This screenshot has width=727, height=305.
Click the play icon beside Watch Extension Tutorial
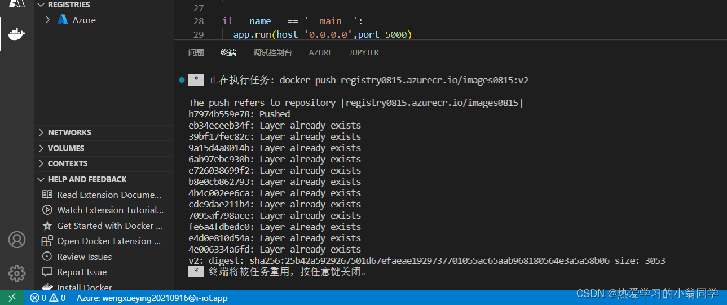coord(47,210)
